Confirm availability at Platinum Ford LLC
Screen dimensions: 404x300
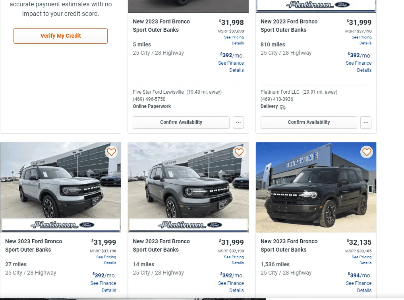[309, 122]
